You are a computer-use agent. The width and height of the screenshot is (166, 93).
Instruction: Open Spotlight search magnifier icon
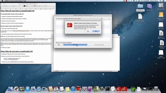click(161, 1)
